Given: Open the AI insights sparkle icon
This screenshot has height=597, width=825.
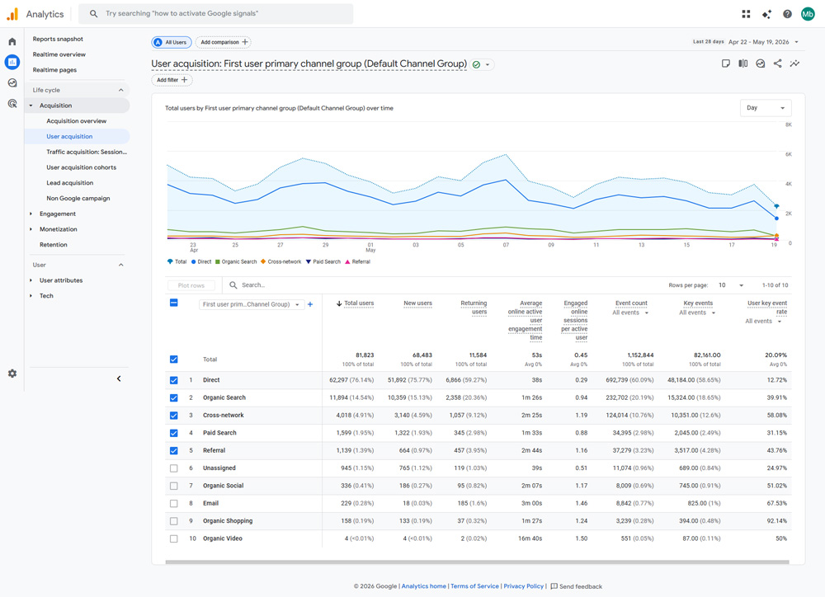Looking at the screenshot, I should click(x=766, y=14).
